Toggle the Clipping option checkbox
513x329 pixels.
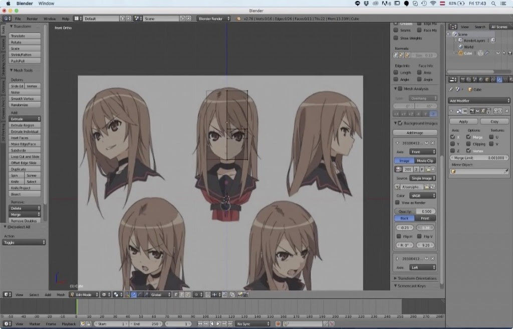point(468,144)
